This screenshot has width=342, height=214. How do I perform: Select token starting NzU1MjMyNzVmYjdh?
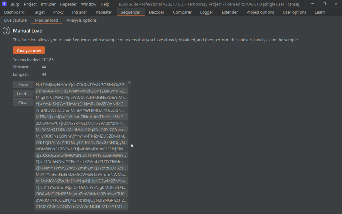[82, 85]
